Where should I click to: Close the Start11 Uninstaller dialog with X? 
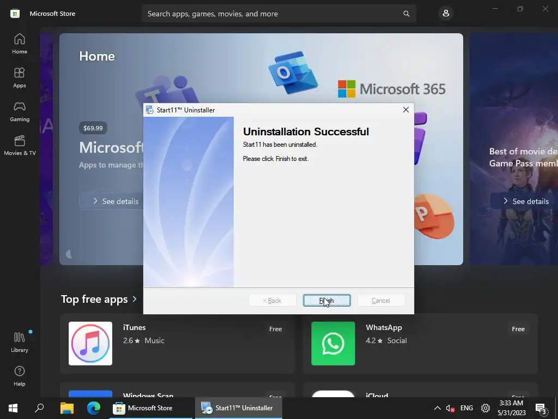tap(405, 110)
